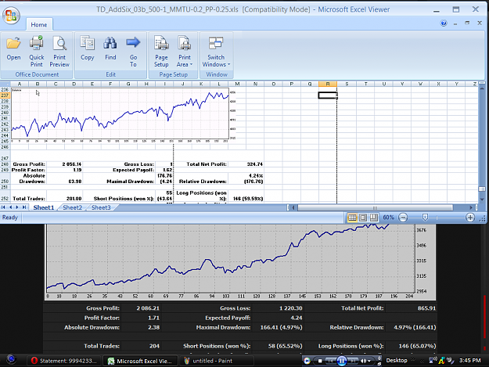Select the Home ribbon tab
Screen dimensions: 489x367
click(39, 24)
